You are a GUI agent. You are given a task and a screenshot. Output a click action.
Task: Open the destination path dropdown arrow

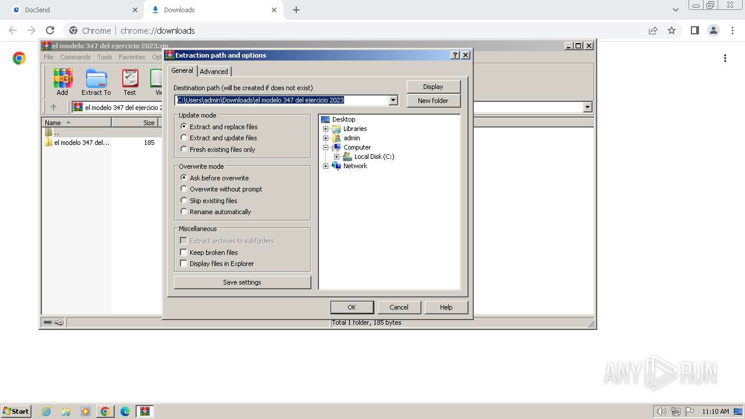point(393,100)
